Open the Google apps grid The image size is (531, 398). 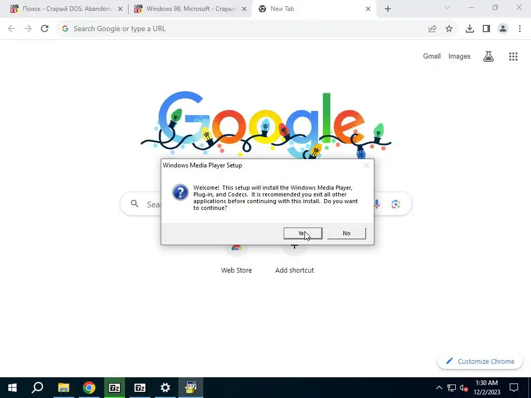tap(513, 56)
